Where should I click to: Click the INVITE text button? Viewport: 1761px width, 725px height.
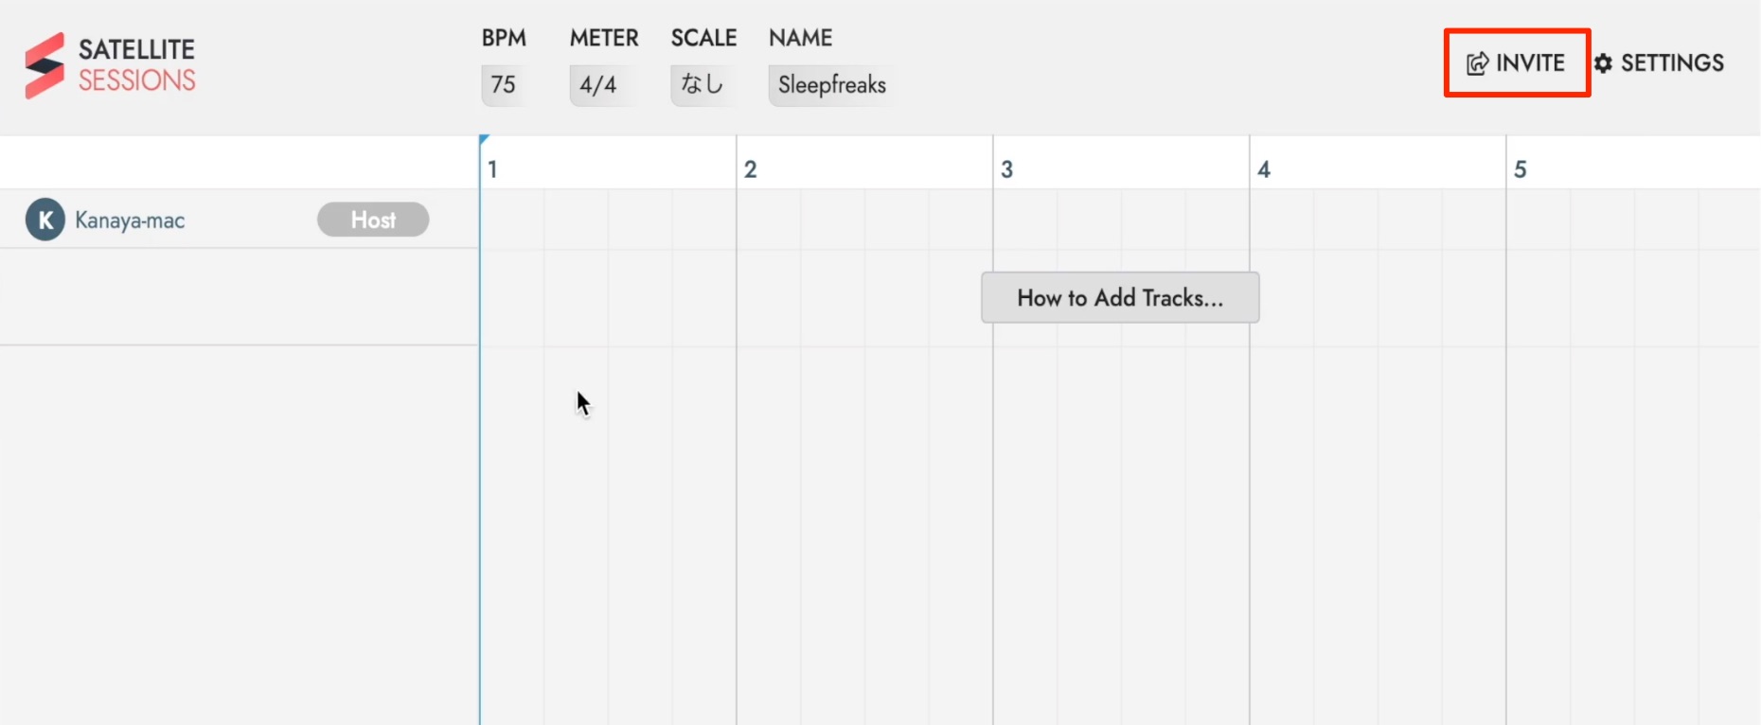[1530, 63]
